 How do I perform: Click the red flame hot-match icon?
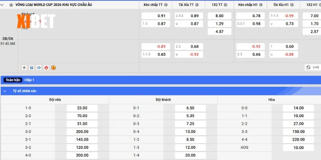(x=46, y=68)
